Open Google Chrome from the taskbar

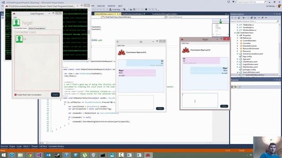30,155
